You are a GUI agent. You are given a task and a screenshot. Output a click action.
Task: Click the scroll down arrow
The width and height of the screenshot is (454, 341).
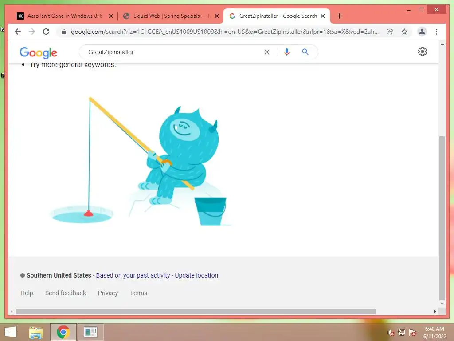tap(442, 304)
